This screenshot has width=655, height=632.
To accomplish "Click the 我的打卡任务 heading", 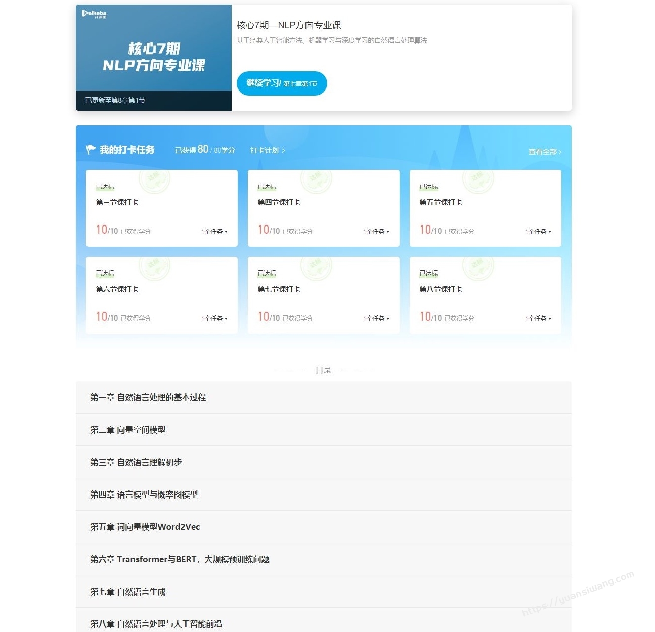I will [127, 150].
